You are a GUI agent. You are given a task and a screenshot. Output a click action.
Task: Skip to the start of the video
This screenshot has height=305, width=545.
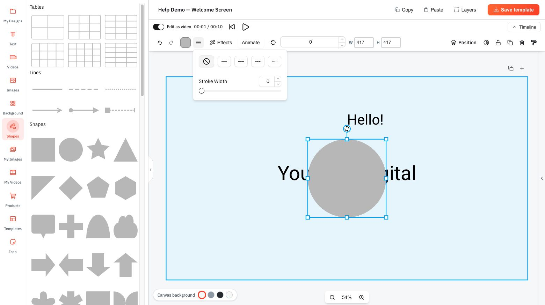click(232, 27)
